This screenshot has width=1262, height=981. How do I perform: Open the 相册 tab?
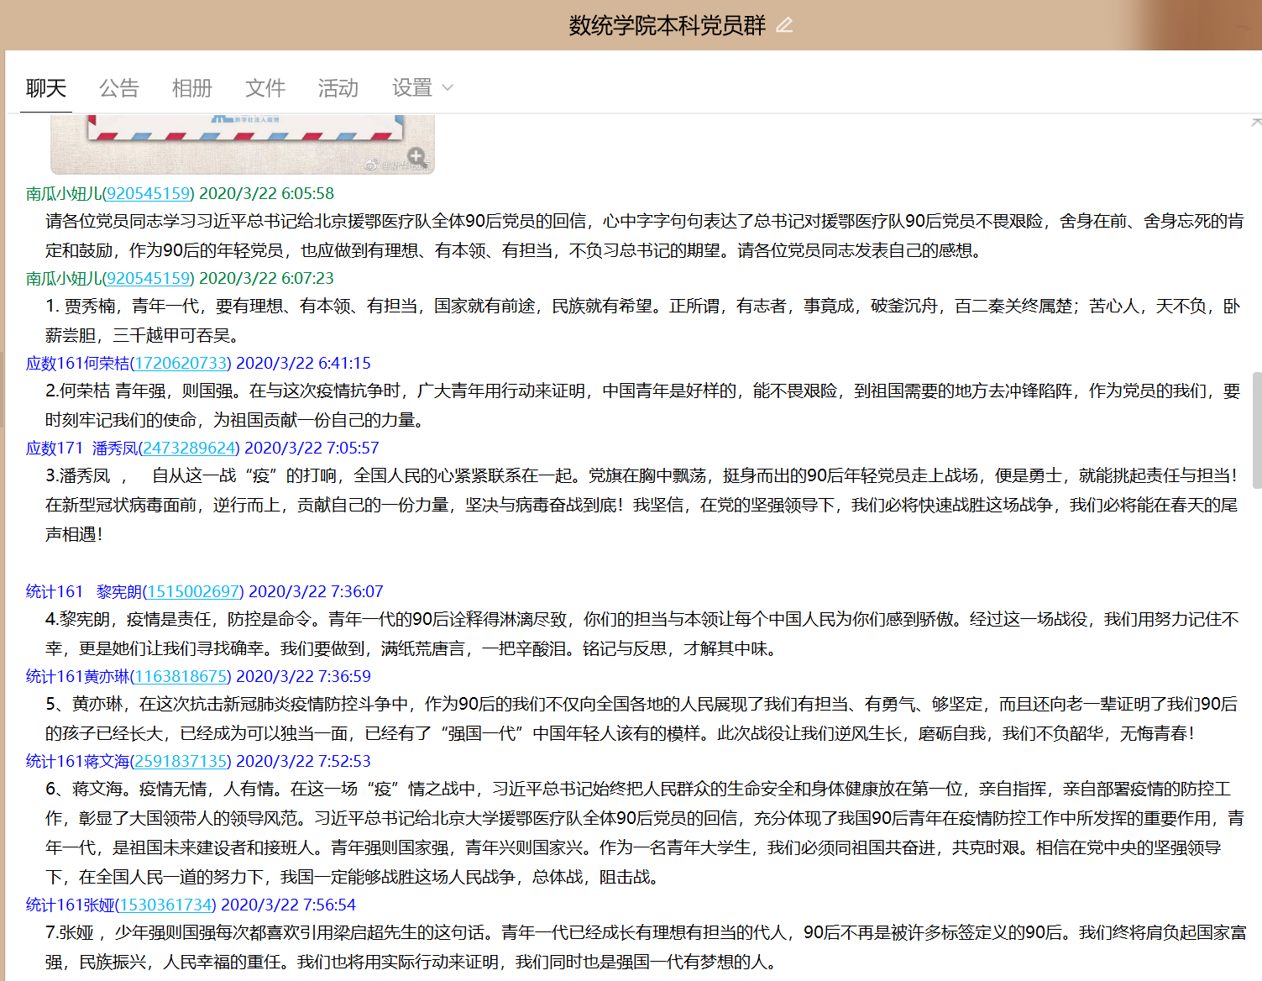coord(191,88)
